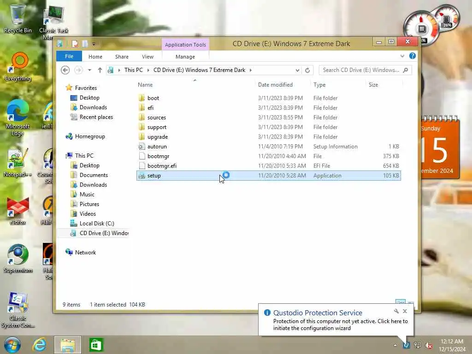Click the network tray icon
Viewport: 472px width, 354px height.
(x=418, y=345)
